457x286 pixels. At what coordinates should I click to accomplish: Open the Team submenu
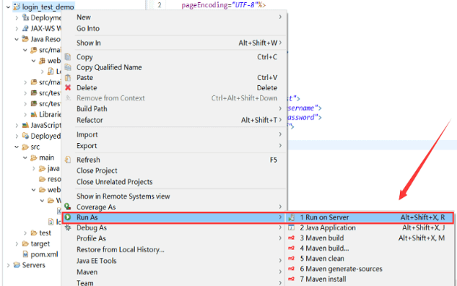pyautogui.click(x=174, y=282)
